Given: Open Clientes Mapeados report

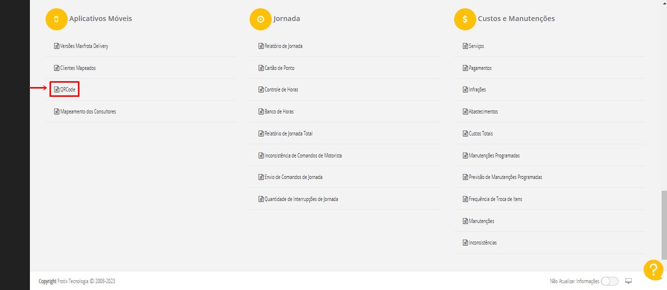Looking at the screenshot, I should [77, 68].
